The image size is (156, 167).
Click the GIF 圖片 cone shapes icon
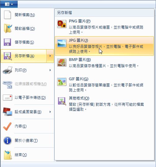pos(62,82)
